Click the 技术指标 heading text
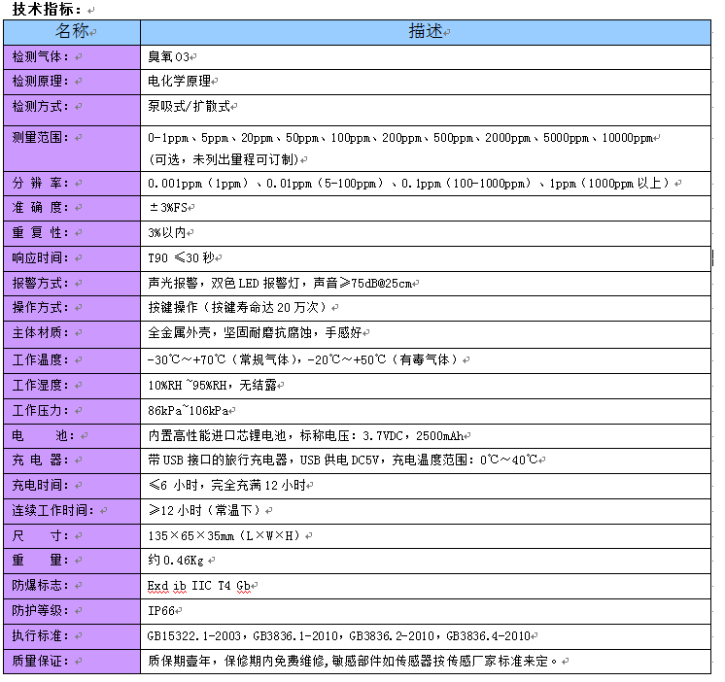 pos(47,9)
